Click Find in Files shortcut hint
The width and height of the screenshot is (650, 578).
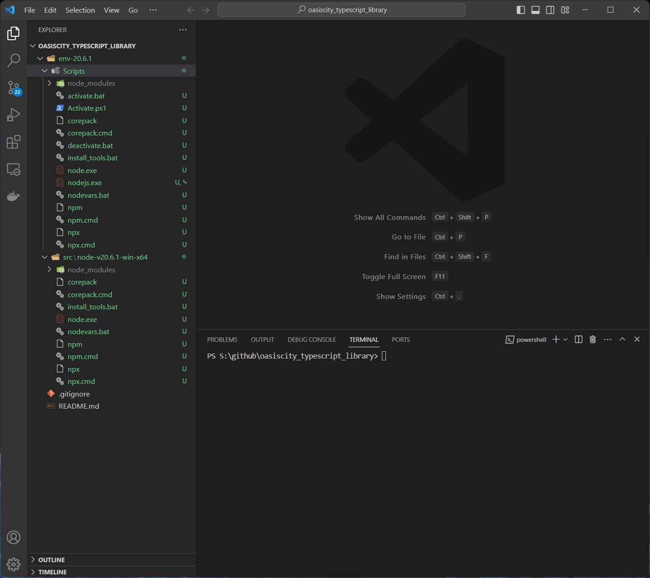tap(437, 256)
